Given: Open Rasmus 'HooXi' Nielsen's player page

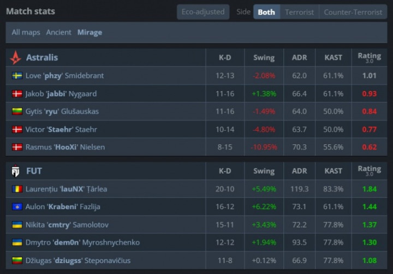Looking at the screenshot, I should (x=65, y=147).
